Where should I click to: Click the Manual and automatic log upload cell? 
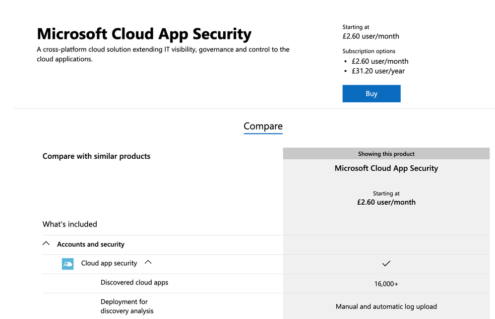click(x=386, y=307)
